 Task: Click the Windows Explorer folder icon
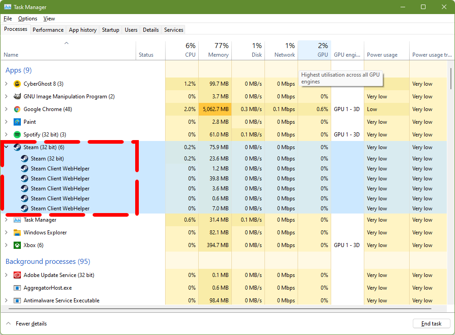click(x=17, y=233)
